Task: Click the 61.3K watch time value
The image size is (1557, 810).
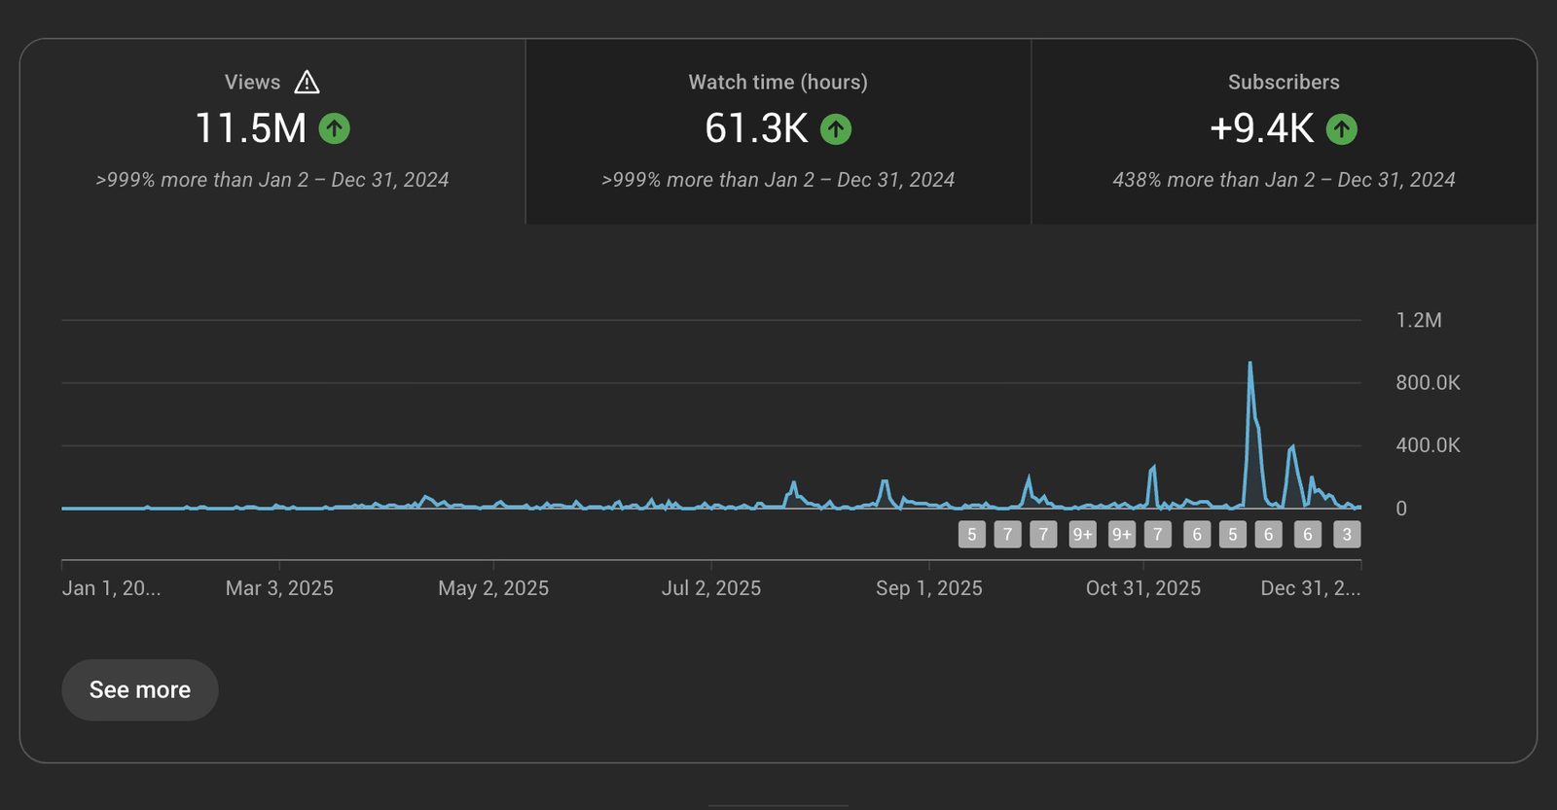Action: (x=756, y=128)
